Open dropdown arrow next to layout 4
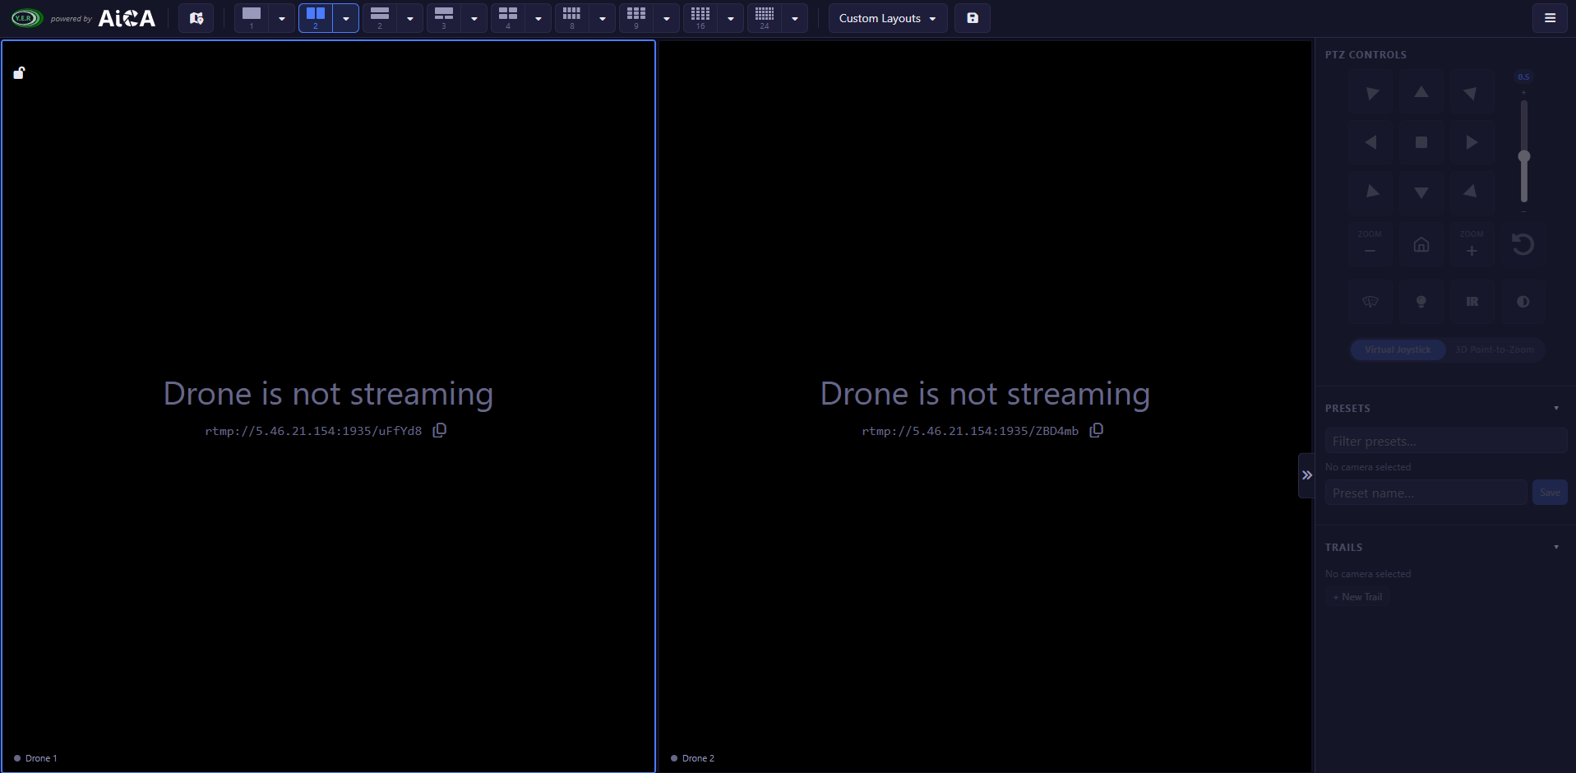1576x773 pixels. (x=538, y=18)
